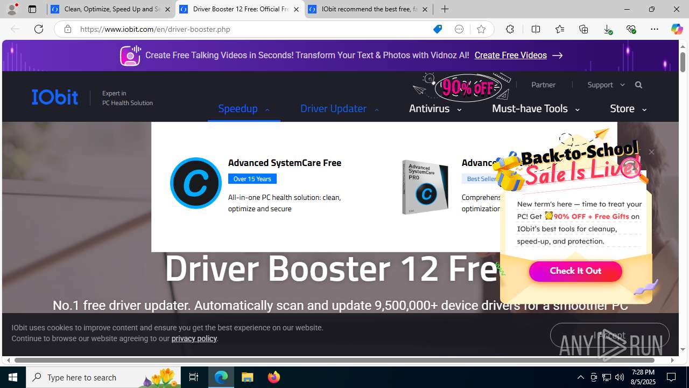Viewport: 689px width, 388px height.
Task: Click the Advanced SystemCare PRO box image
Action: pyautogui.click(x=425, y=187)
